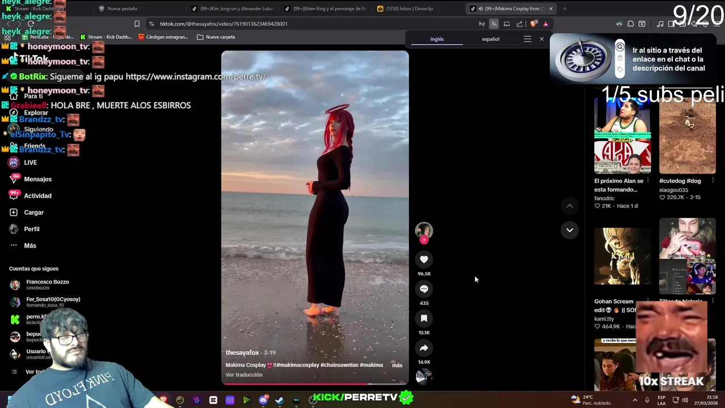Viewport: 725px width, 408px height.
Task: Show hidden tray icons chevron
Action: [634, 400]
